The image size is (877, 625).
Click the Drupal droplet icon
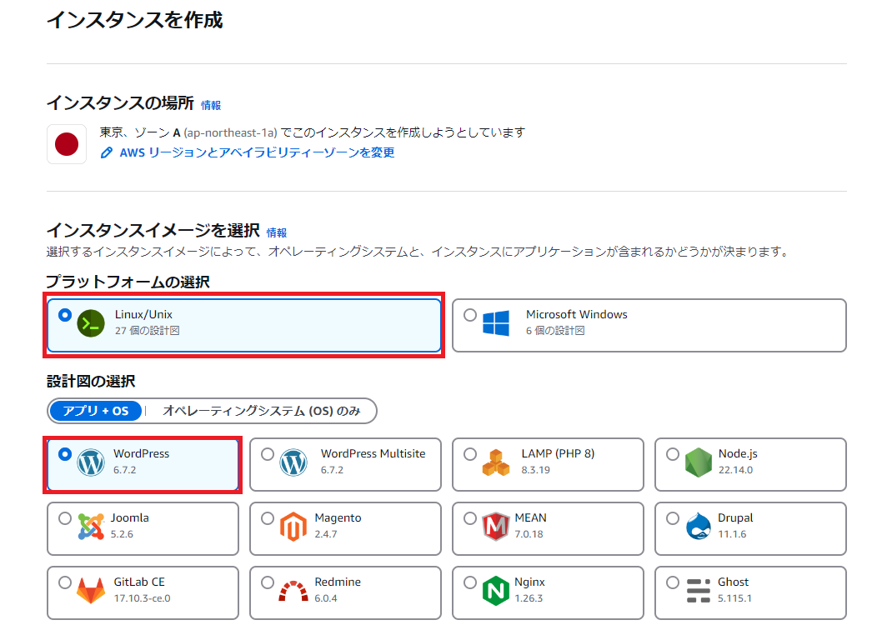coord(699,526)
